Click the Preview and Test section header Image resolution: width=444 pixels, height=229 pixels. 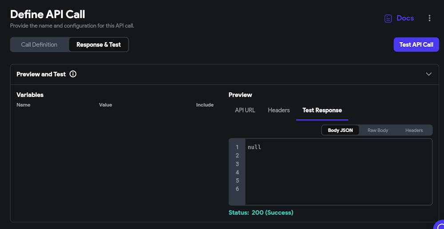(x=41, y=74)
